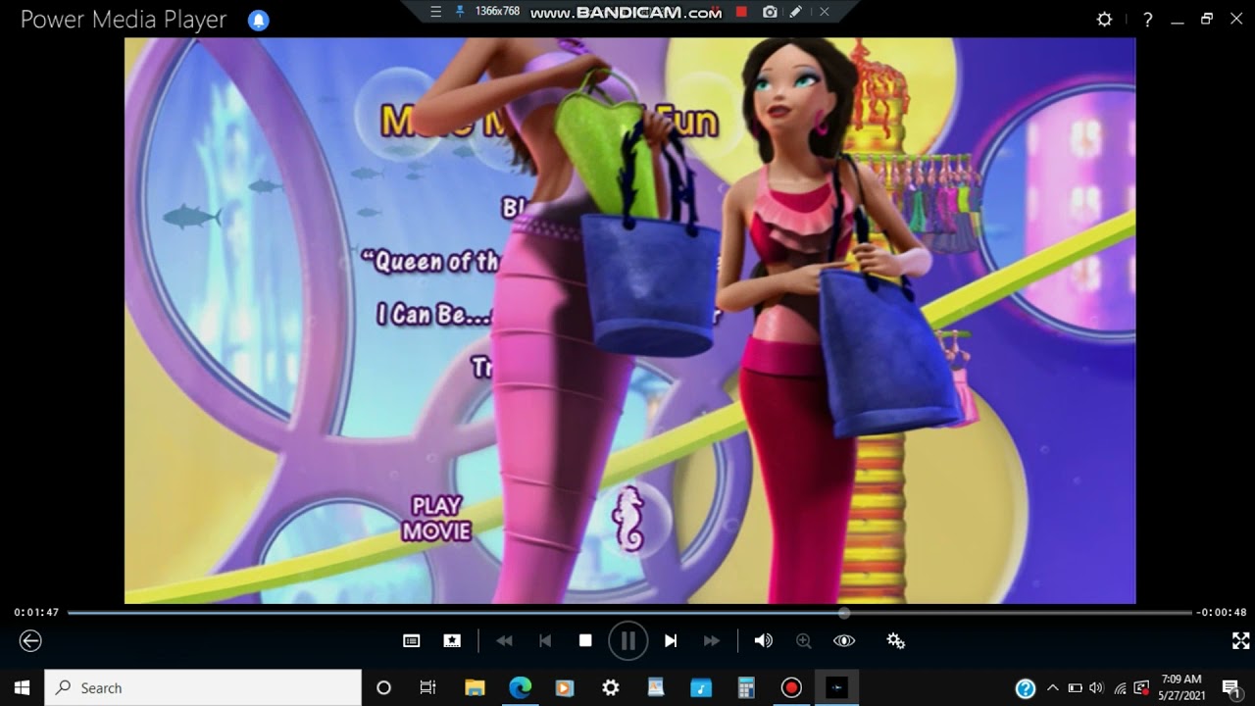Click the rewind button
Screen dimensions: 1255x706
(x=504, y=640)
